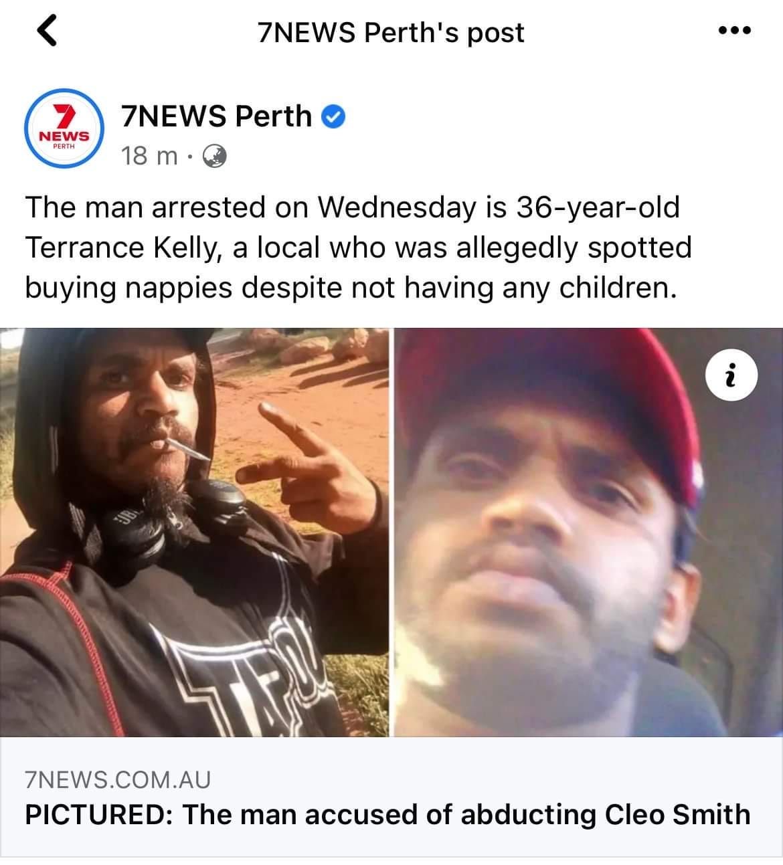The image size is (783, 865).
Task: Tap the "7NEWS Perth's post" header title
Action: [x=391, y=33]
